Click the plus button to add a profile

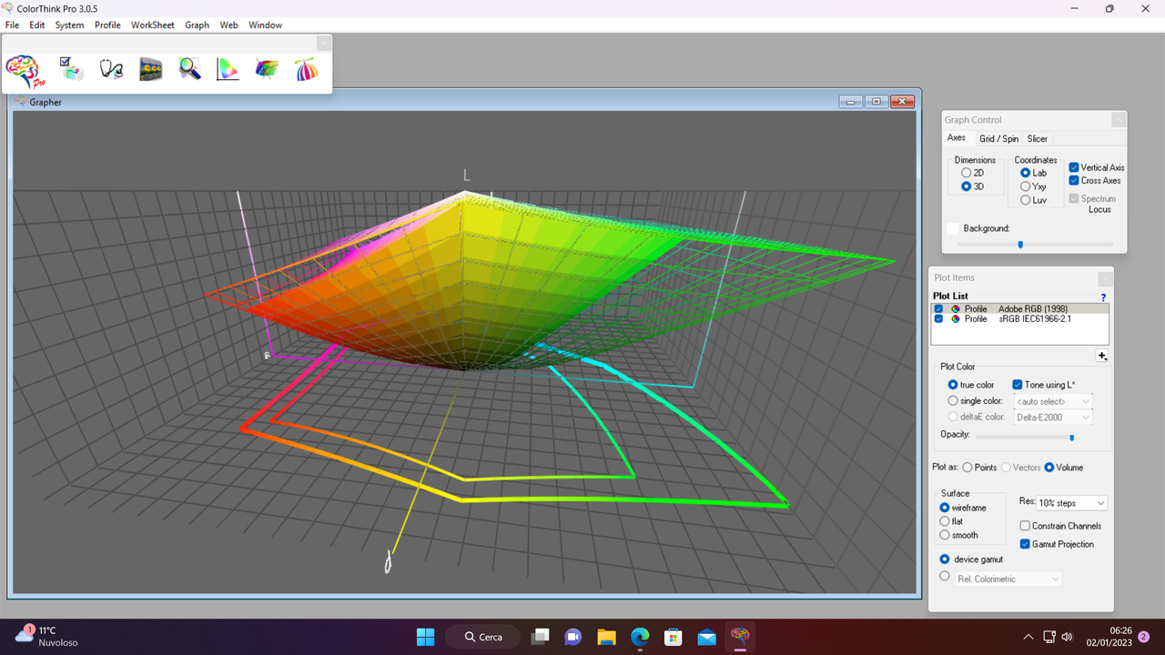pyautogui.click(x=1102, y=355)
